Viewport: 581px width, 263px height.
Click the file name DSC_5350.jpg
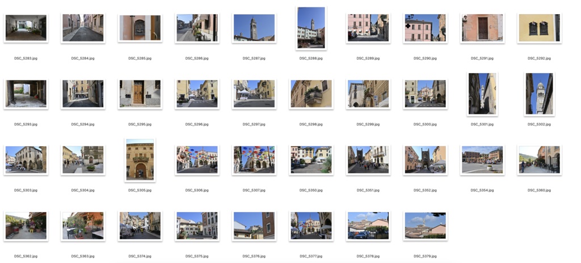point(311,190)
